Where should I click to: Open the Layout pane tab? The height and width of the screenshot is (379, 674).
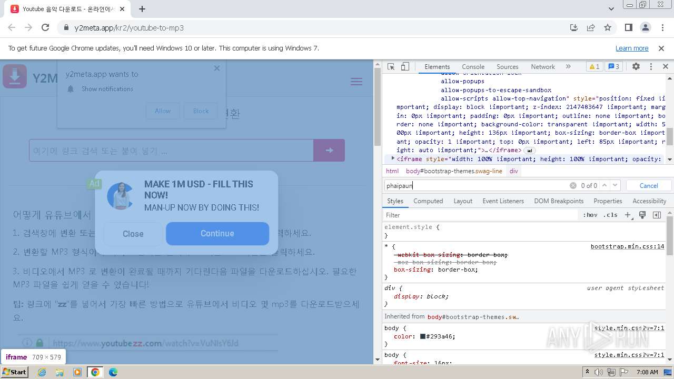463,201
